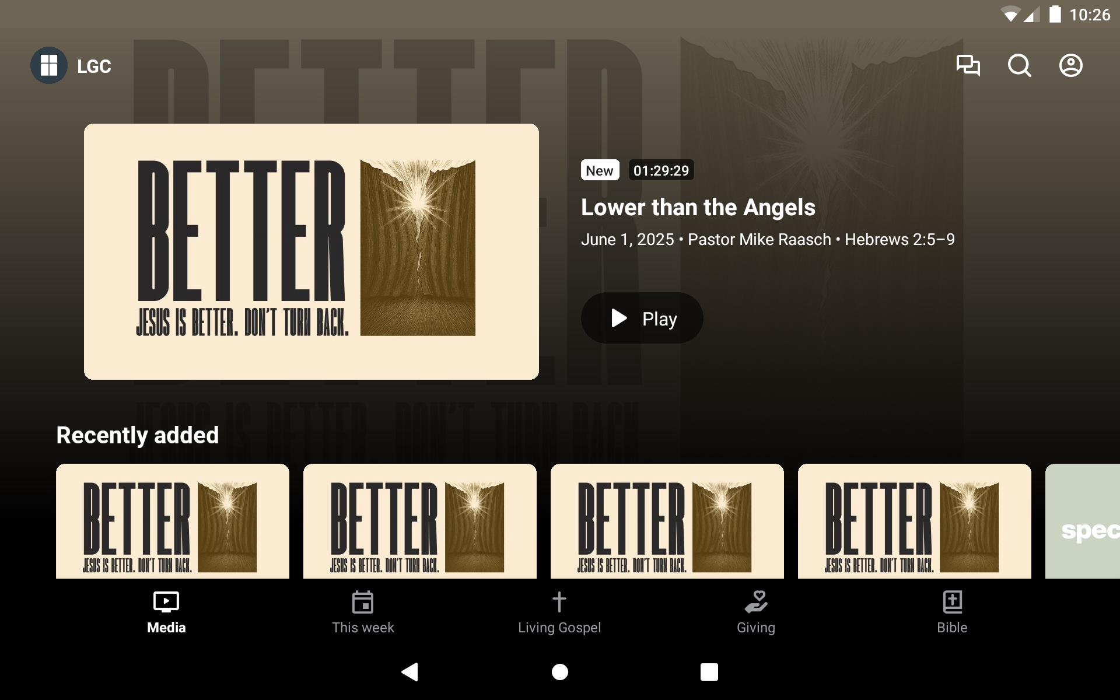This screenshot has width=1120, height=700.
Task: Play the Lower than the Angels sermon
Action: [x=642, y=318]
